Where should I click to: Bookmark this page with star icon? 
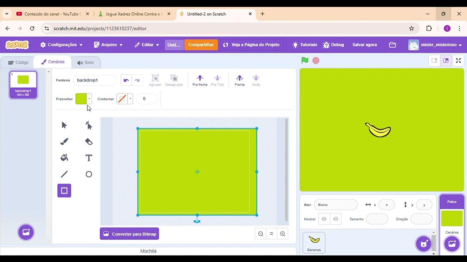[x=412, y=28]
